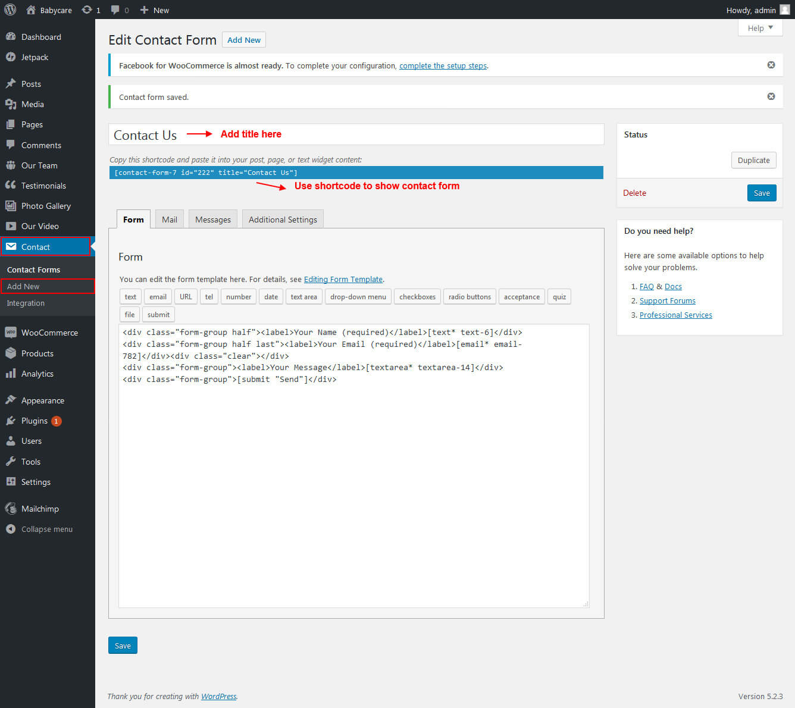Click the Plugins plug icon
The width and height of the screenshot is (795, 708).
[11, 421]
